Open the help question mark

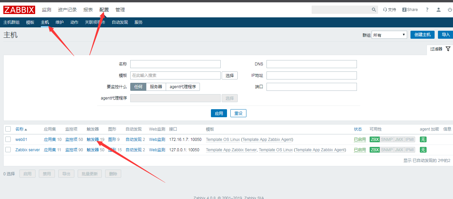click(x=427, y=10)
